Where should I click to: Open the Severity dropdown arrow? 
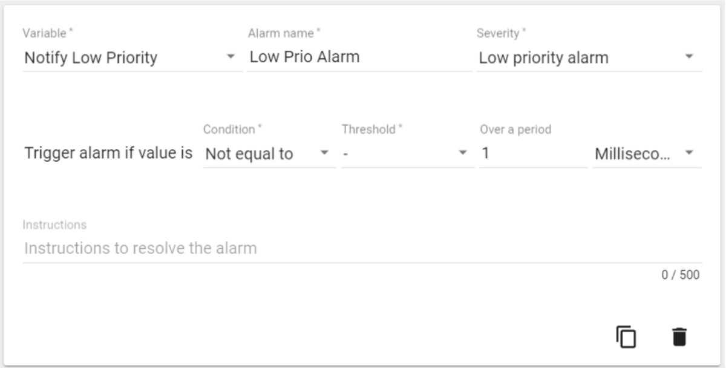tap(689, 57)
